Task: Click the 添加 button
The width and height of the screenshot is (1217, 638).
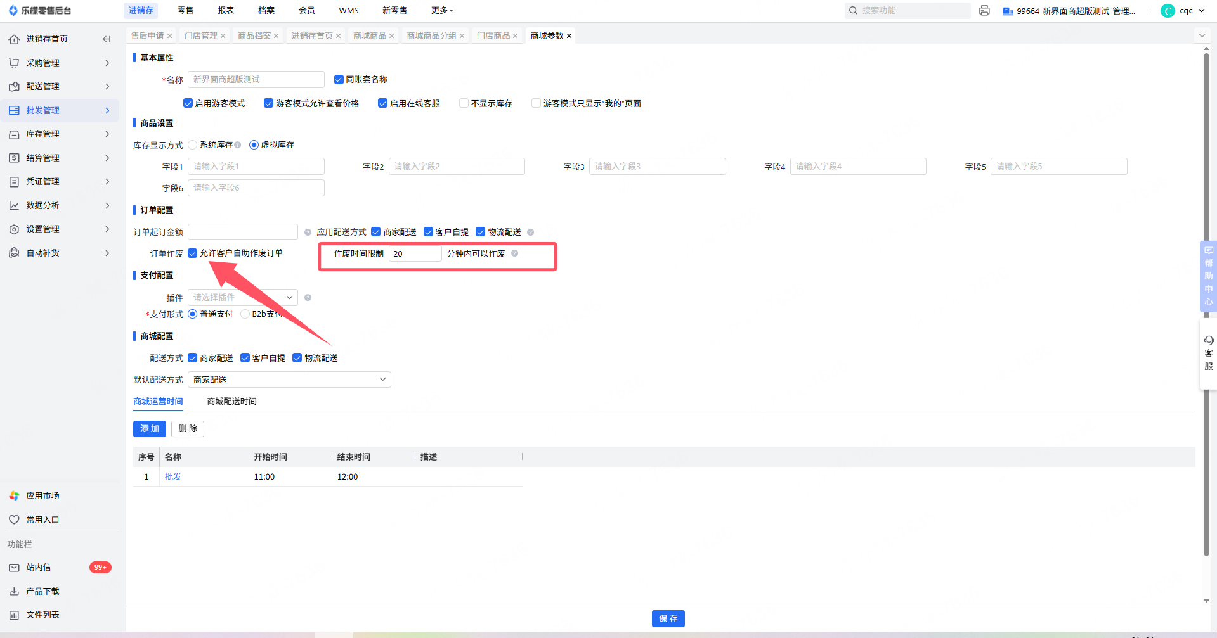Action: [x=150, y=429]
